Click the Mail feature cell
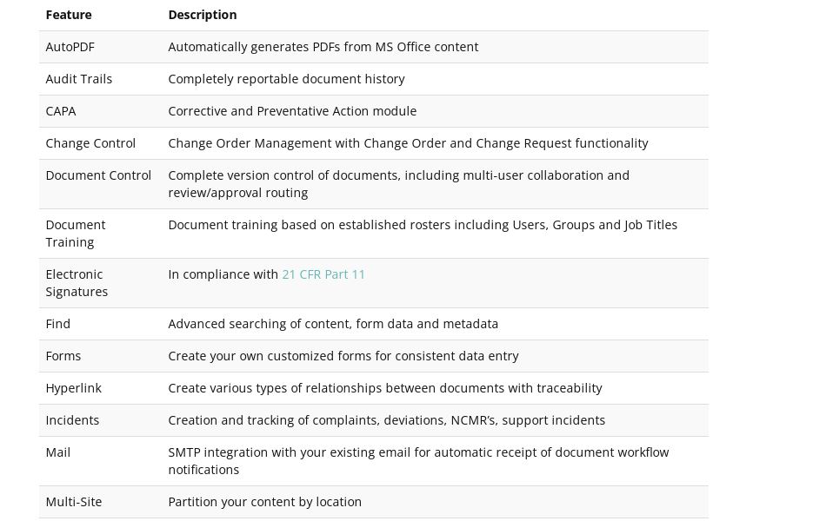The width and height of the screenshot is (833, 521). point(58,452)
